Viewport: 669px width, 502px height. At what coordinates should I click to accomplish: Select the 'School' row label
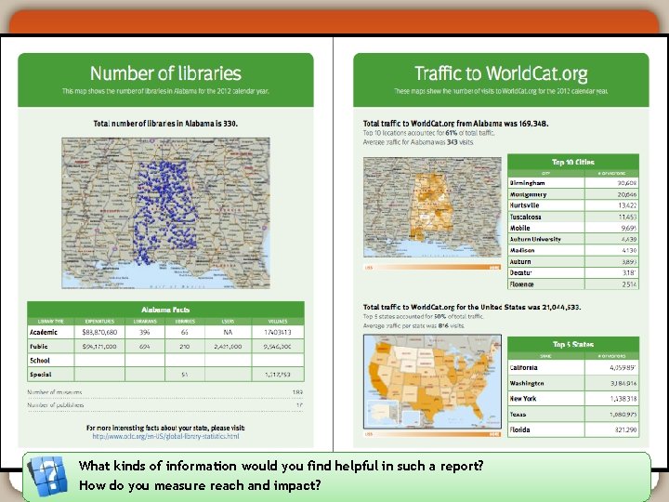pyautogui.click(x=40, y=361)
